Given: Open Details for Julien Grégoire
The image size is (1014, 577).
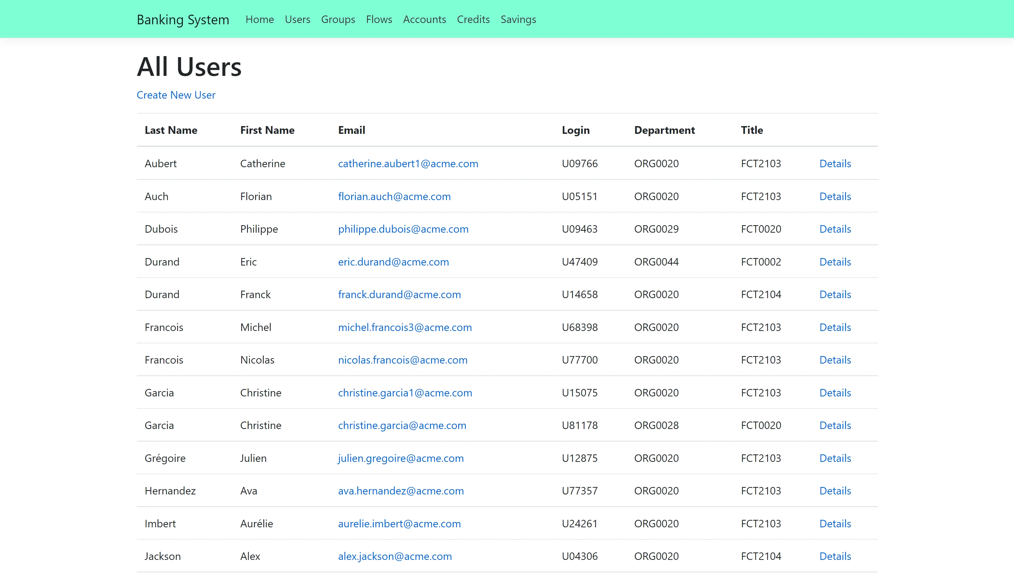Looking at the screenshot, I should pyautogui.click(x=835, y=458).
